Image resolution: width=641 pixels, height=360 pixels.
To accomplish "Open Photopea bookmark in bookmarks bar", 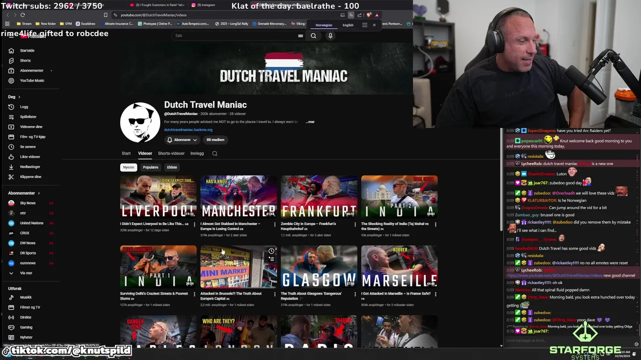I will 155,24.
